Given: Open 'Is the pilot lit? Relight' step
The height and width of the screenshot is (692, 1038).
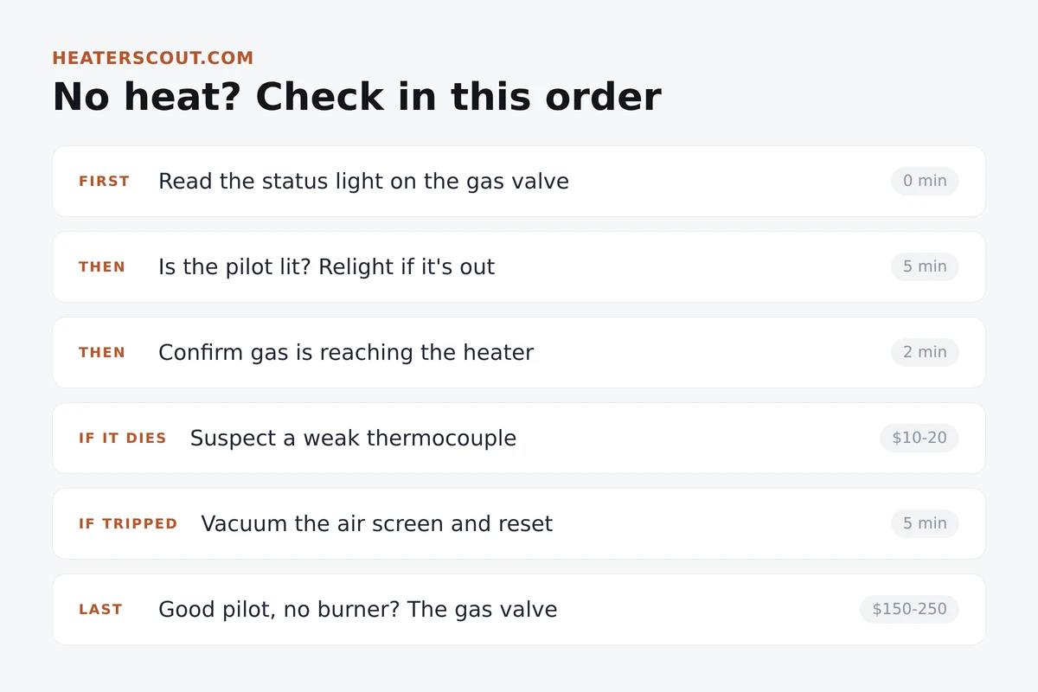Looking at the screenshot, I should coord(519,266).
